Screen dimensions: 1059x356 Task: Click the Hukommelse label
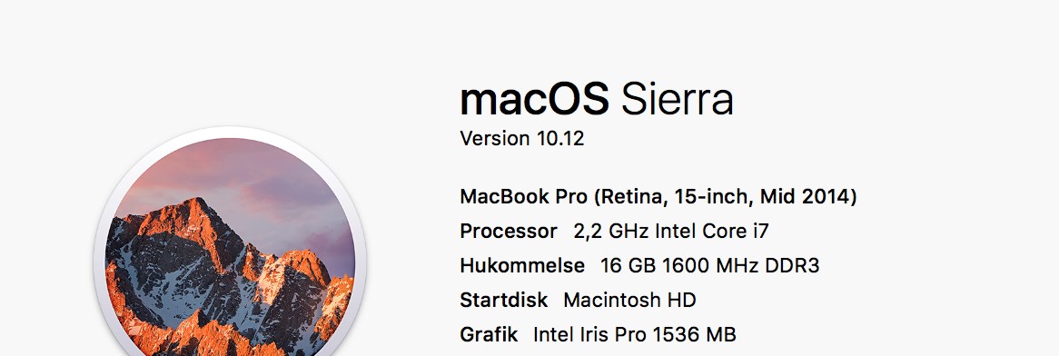[x=522, y=265]
